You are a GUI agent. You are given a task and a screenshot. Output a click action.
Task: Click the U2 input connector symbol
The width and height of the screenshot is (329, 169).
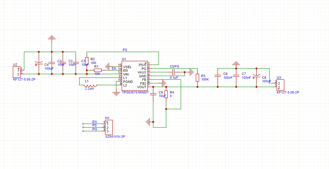click(x=16, y=72)
